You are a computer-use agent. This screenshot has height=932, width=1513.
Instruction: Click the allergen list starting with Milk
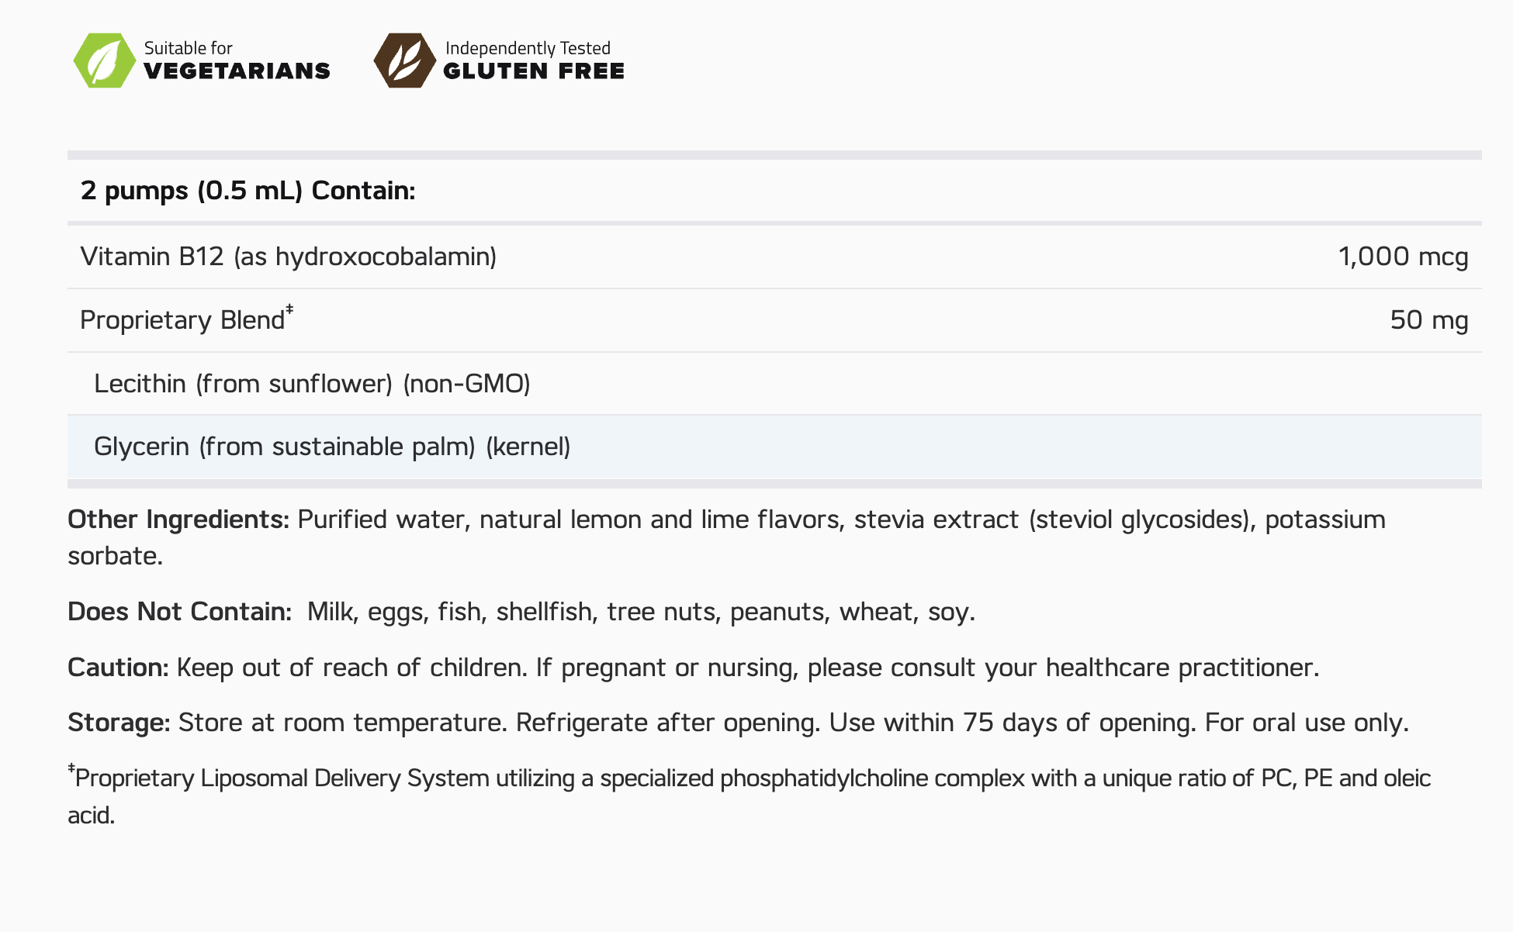point(640,612)
